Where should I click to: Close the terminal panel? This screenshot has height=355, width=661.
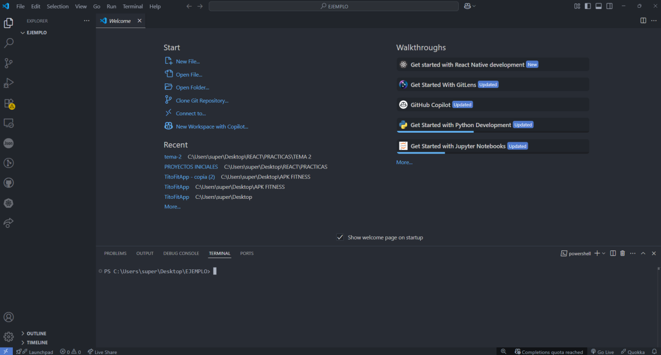[x=654, y=254]
